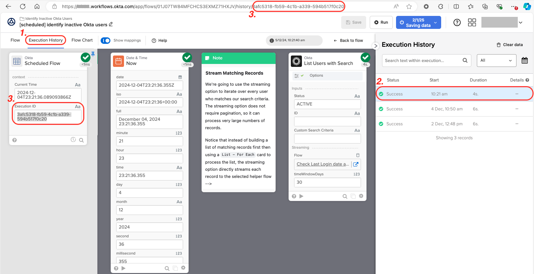Screen dimensions: 534x274
Task: Expand the Options section on List Users card
Action: [327, 76]
